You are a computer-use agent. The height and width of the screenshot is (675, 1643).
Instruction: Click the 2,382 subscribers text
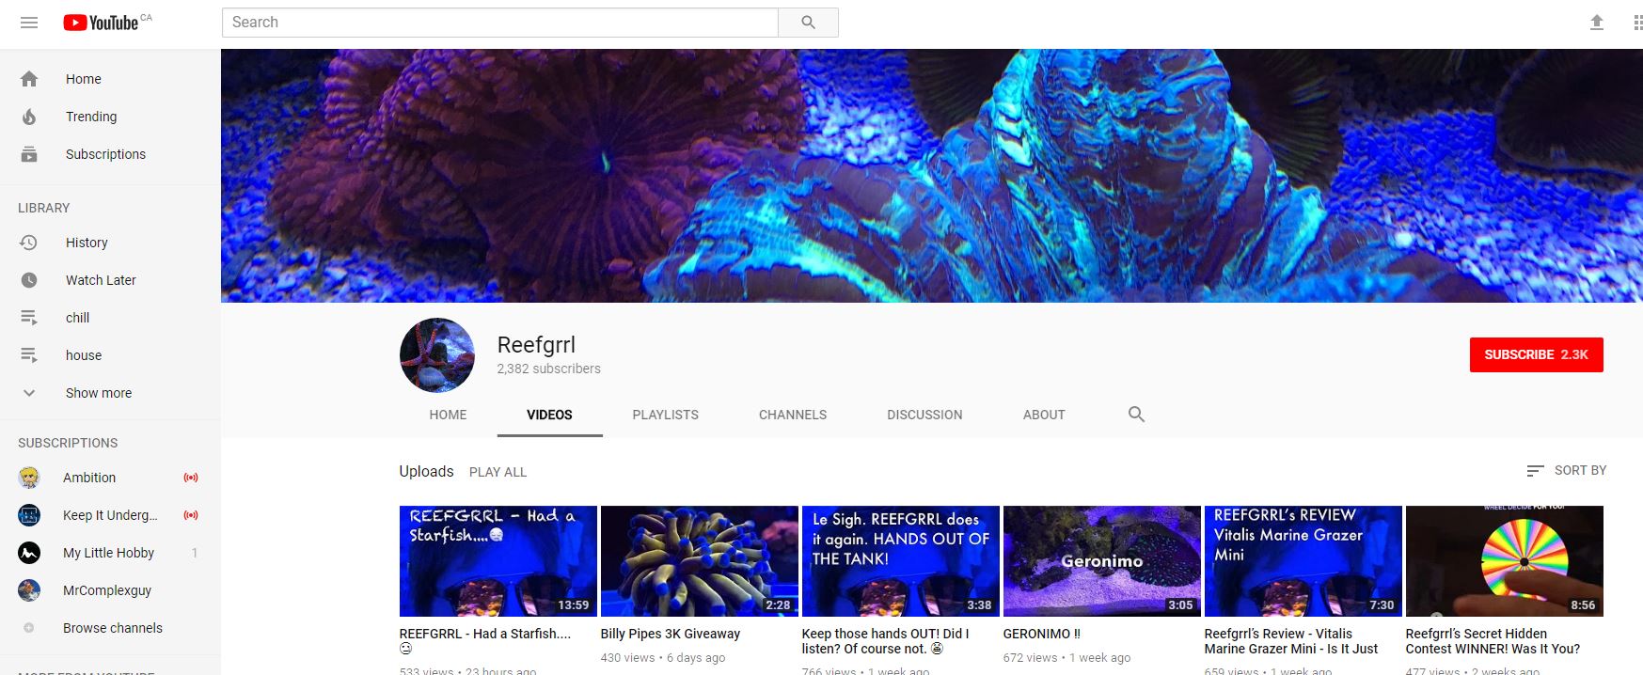click(548, 369)
